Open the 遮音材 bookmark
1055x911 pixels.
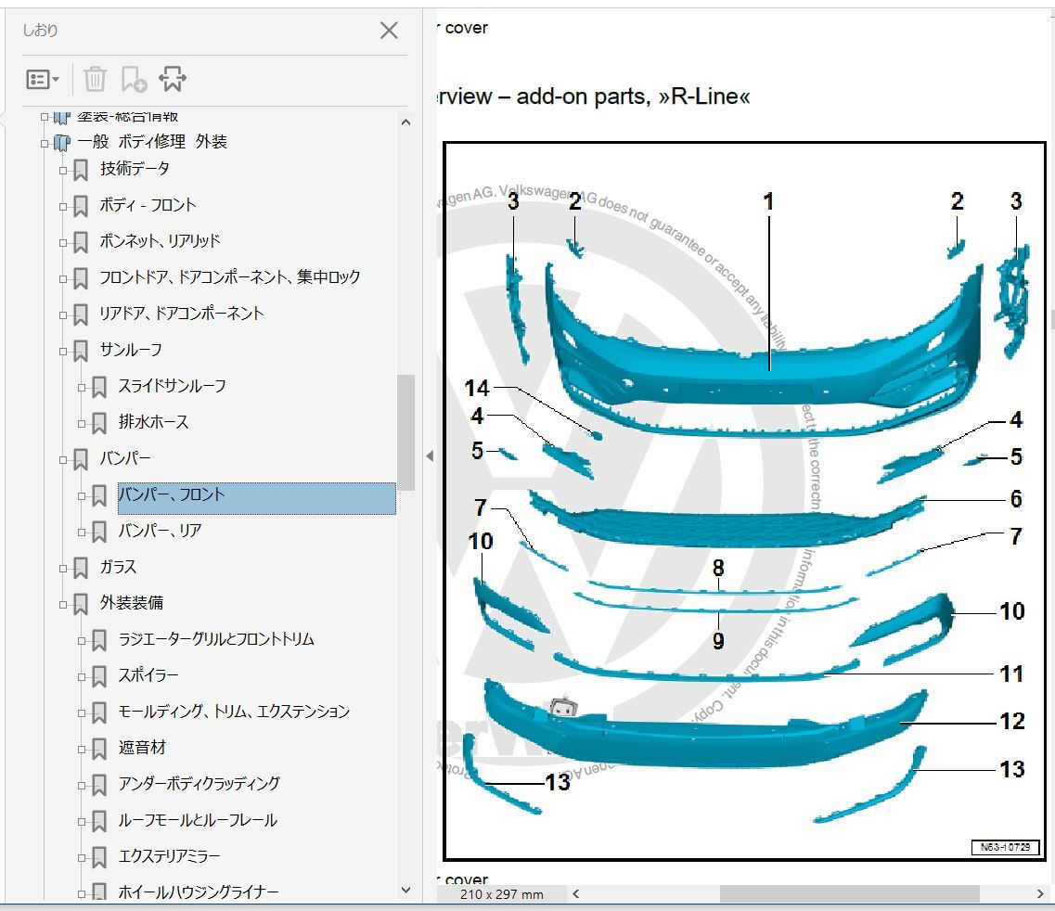click(142, 747)
